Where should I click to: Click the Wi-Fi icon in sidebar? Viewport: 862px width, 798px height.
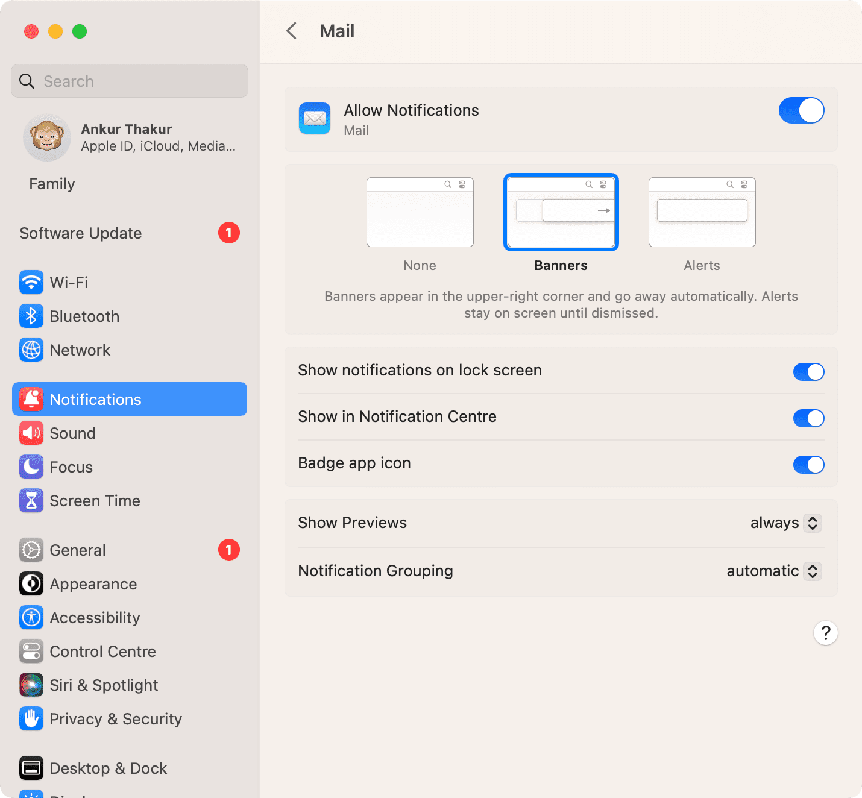pos(31,282)
